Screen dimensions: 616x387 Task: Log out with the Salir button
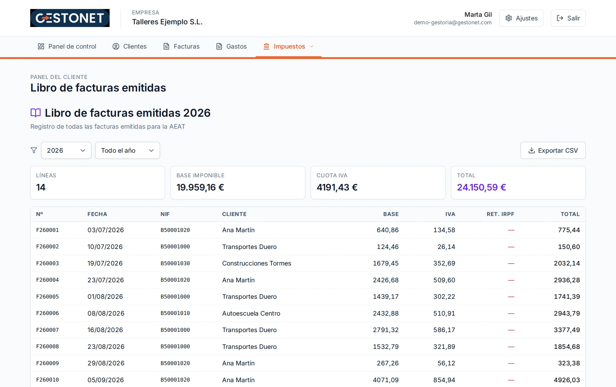(x=568, y=18)
